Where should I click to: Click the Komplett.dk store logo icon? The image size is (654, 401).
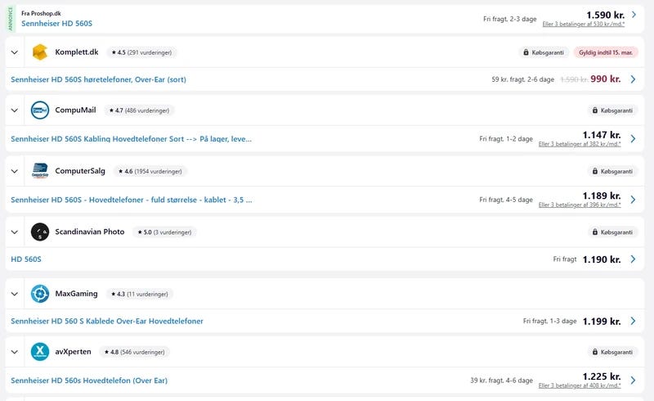pos(40,52)
